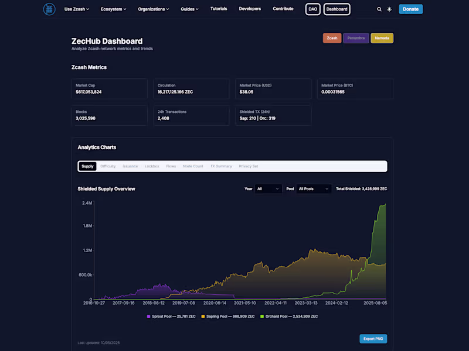Screen dimensions: 469x351
Task: Click the Shielded Supply Overview title
Action: pyautogui.click(x=106, y=189)
